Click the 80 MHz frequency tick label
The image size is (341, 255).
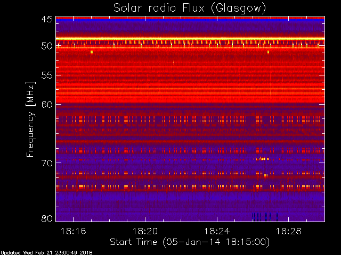(x=47, y=218)
